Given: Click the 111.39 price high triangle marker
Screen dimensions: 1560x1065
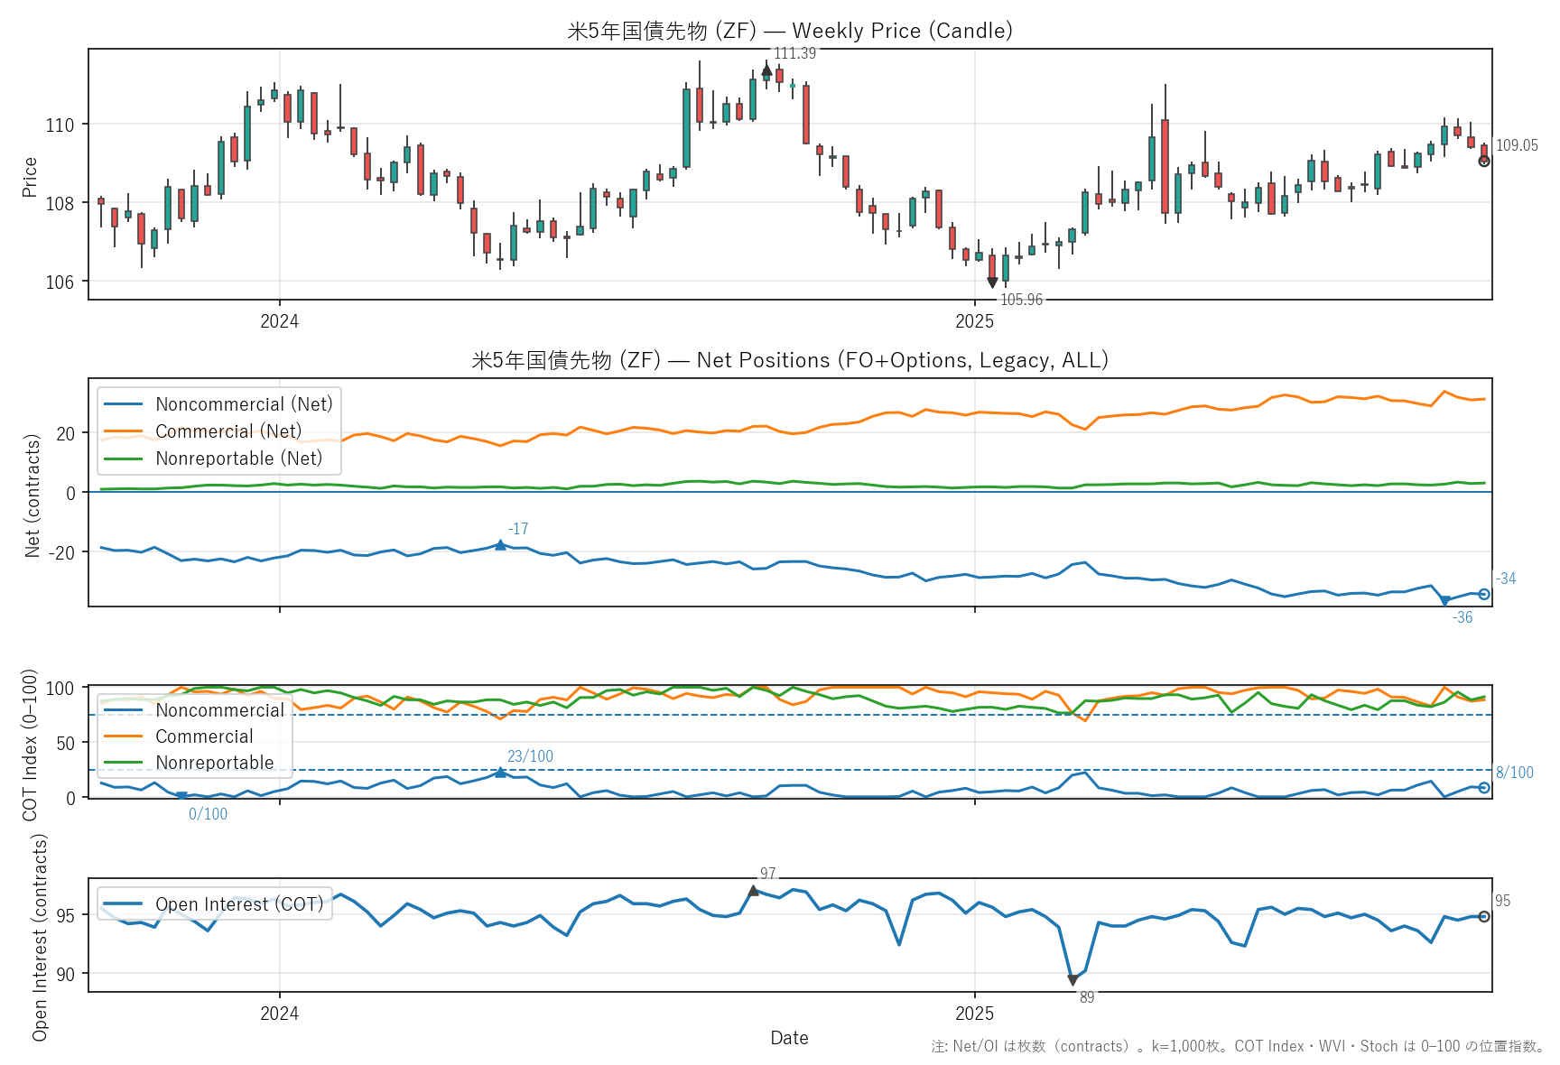Looking at the screenshot, I should pos(766,70).
